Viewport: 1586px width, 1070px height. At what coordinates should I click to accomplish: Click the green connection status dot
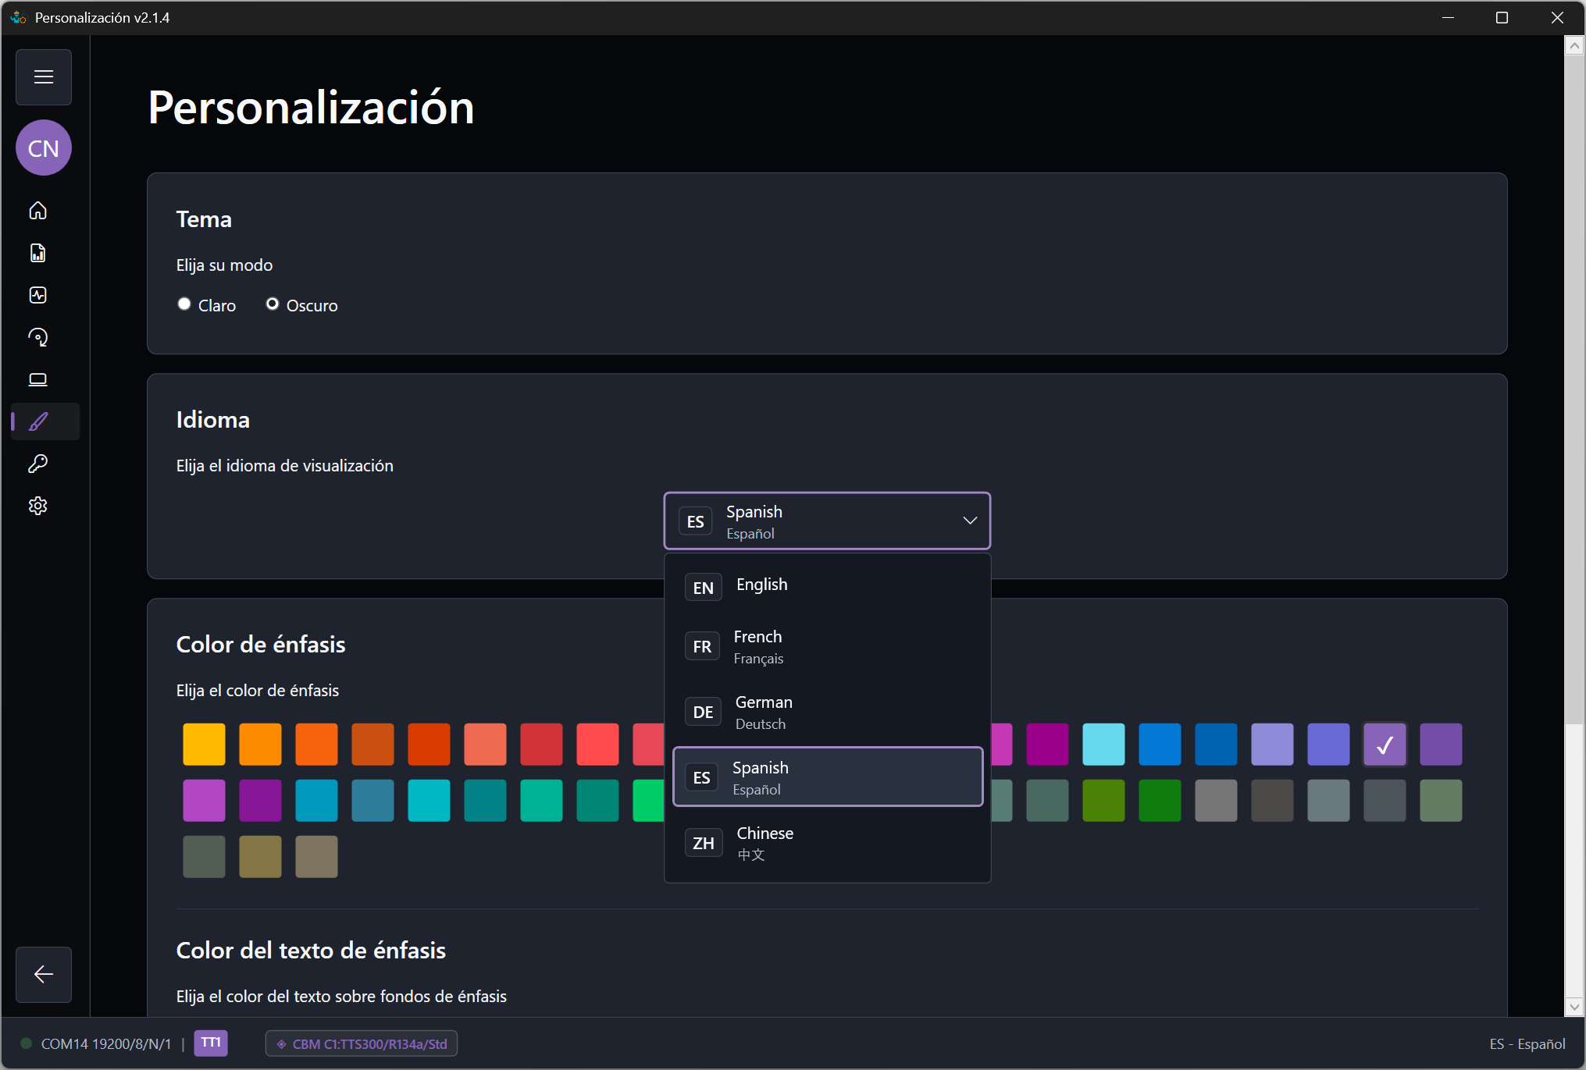26,1043
